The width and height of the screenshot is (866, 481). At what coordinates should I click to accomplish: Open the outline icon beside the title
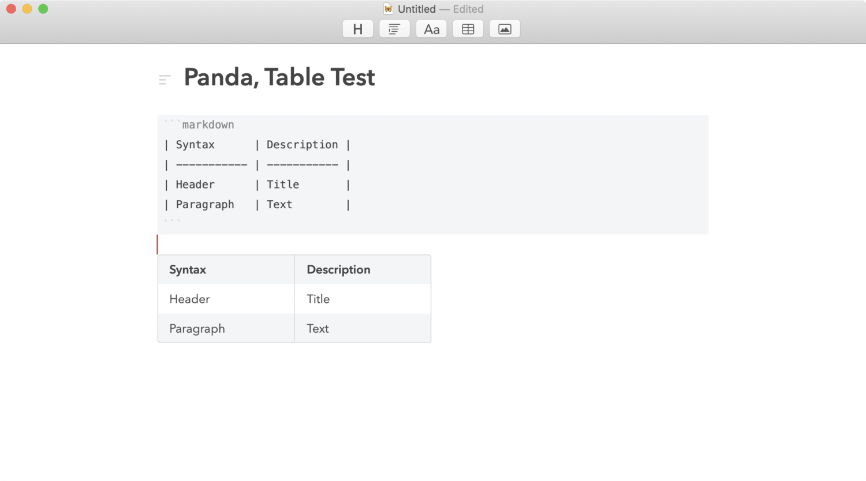point(165,80)
